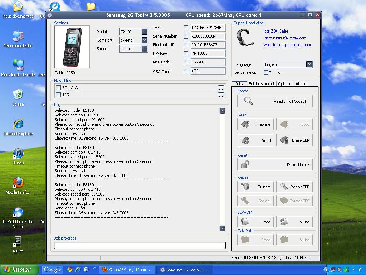
Task: Tick the CSC Code checkbox
Action: point(186,71)
